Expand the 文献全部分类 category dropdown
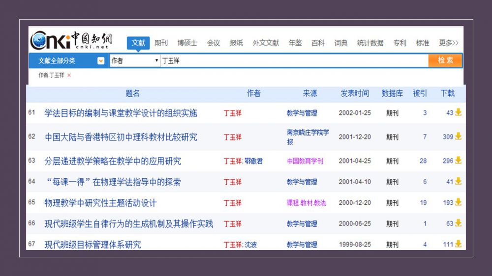The width and height of the screenshot is (492, 276). click(x=101, y=61)
